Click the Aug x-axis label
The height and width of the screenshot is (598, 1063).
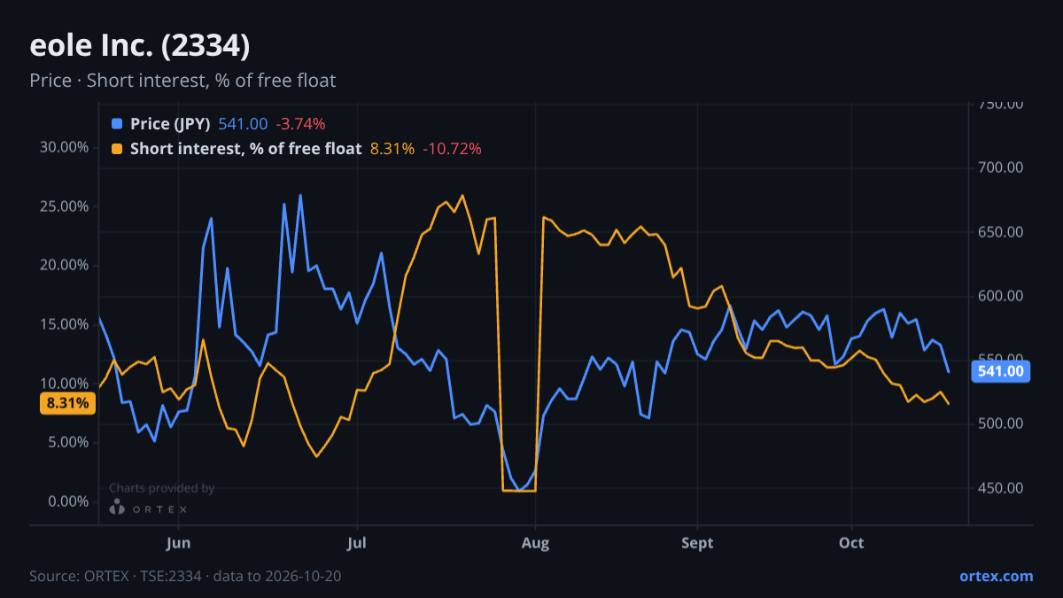[x=535, y=542]
